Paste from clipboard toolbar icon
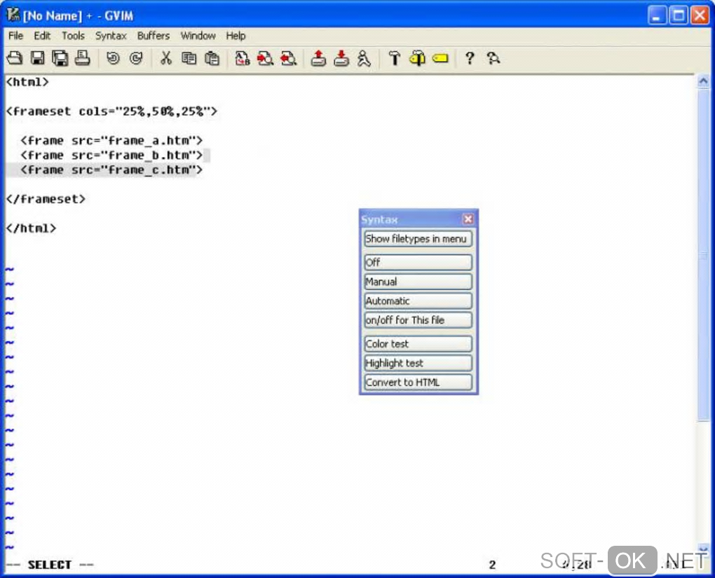Screen dimensions: 715x578 point(212,58)
